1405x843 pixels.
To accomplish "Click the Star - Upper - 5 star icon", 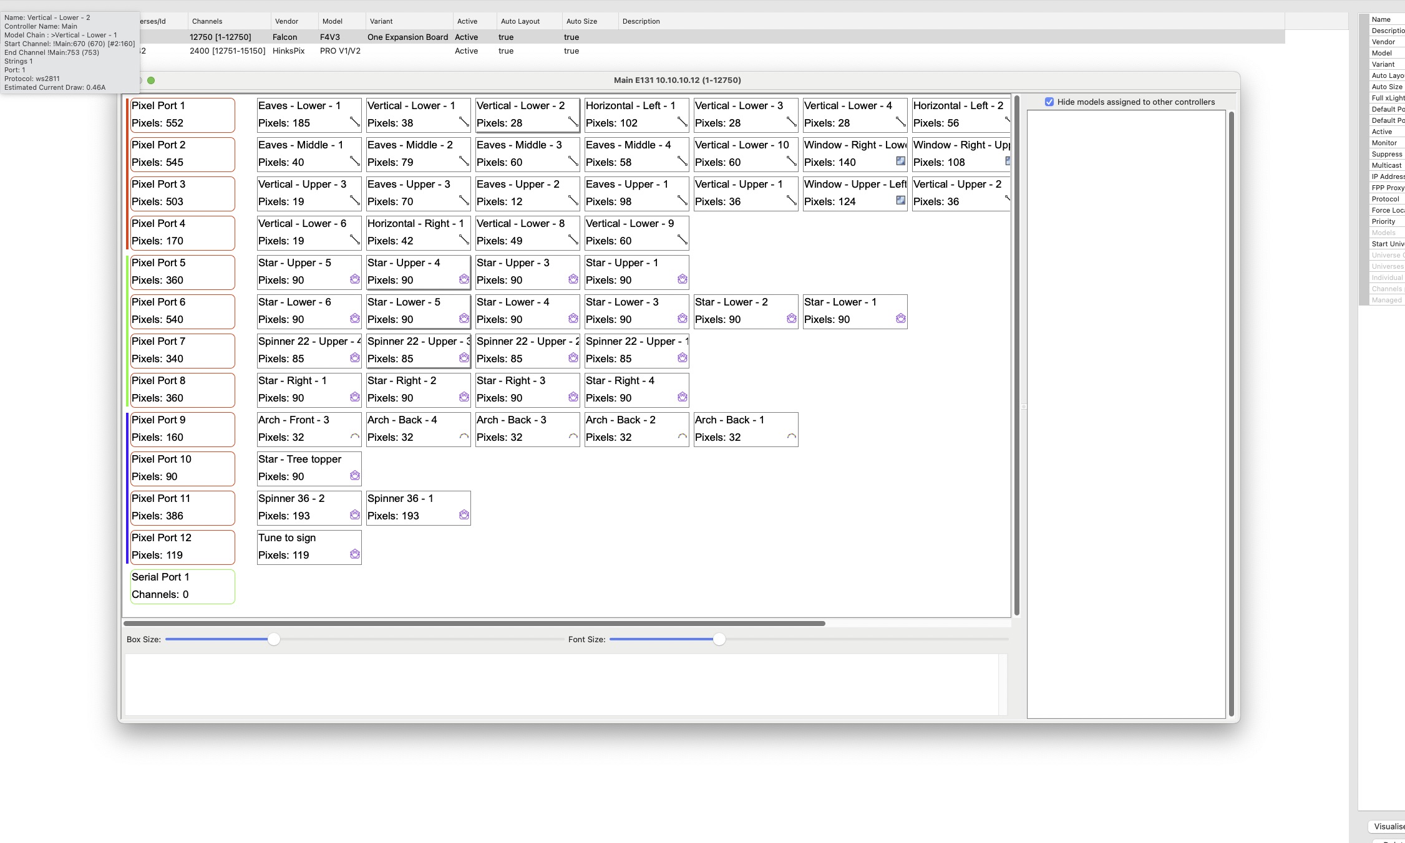I will point(354,279).
